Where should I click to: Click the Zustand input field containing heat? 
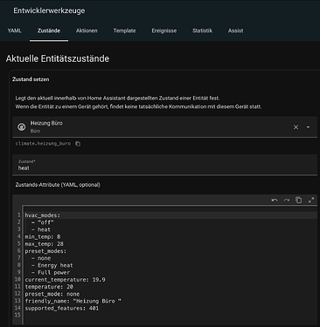(164, 165)
